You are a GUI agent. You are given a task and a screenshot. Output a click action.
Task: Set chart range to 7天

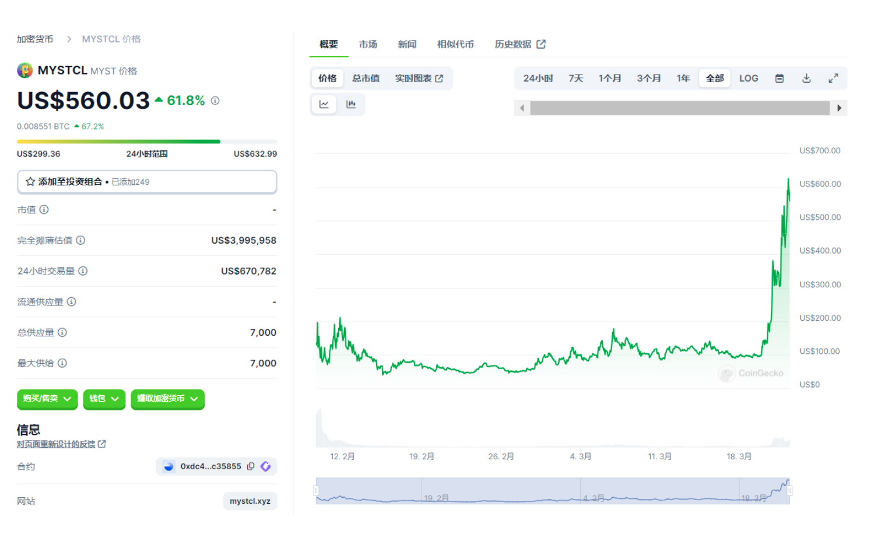pyautogui.click(x=576, y=78)
